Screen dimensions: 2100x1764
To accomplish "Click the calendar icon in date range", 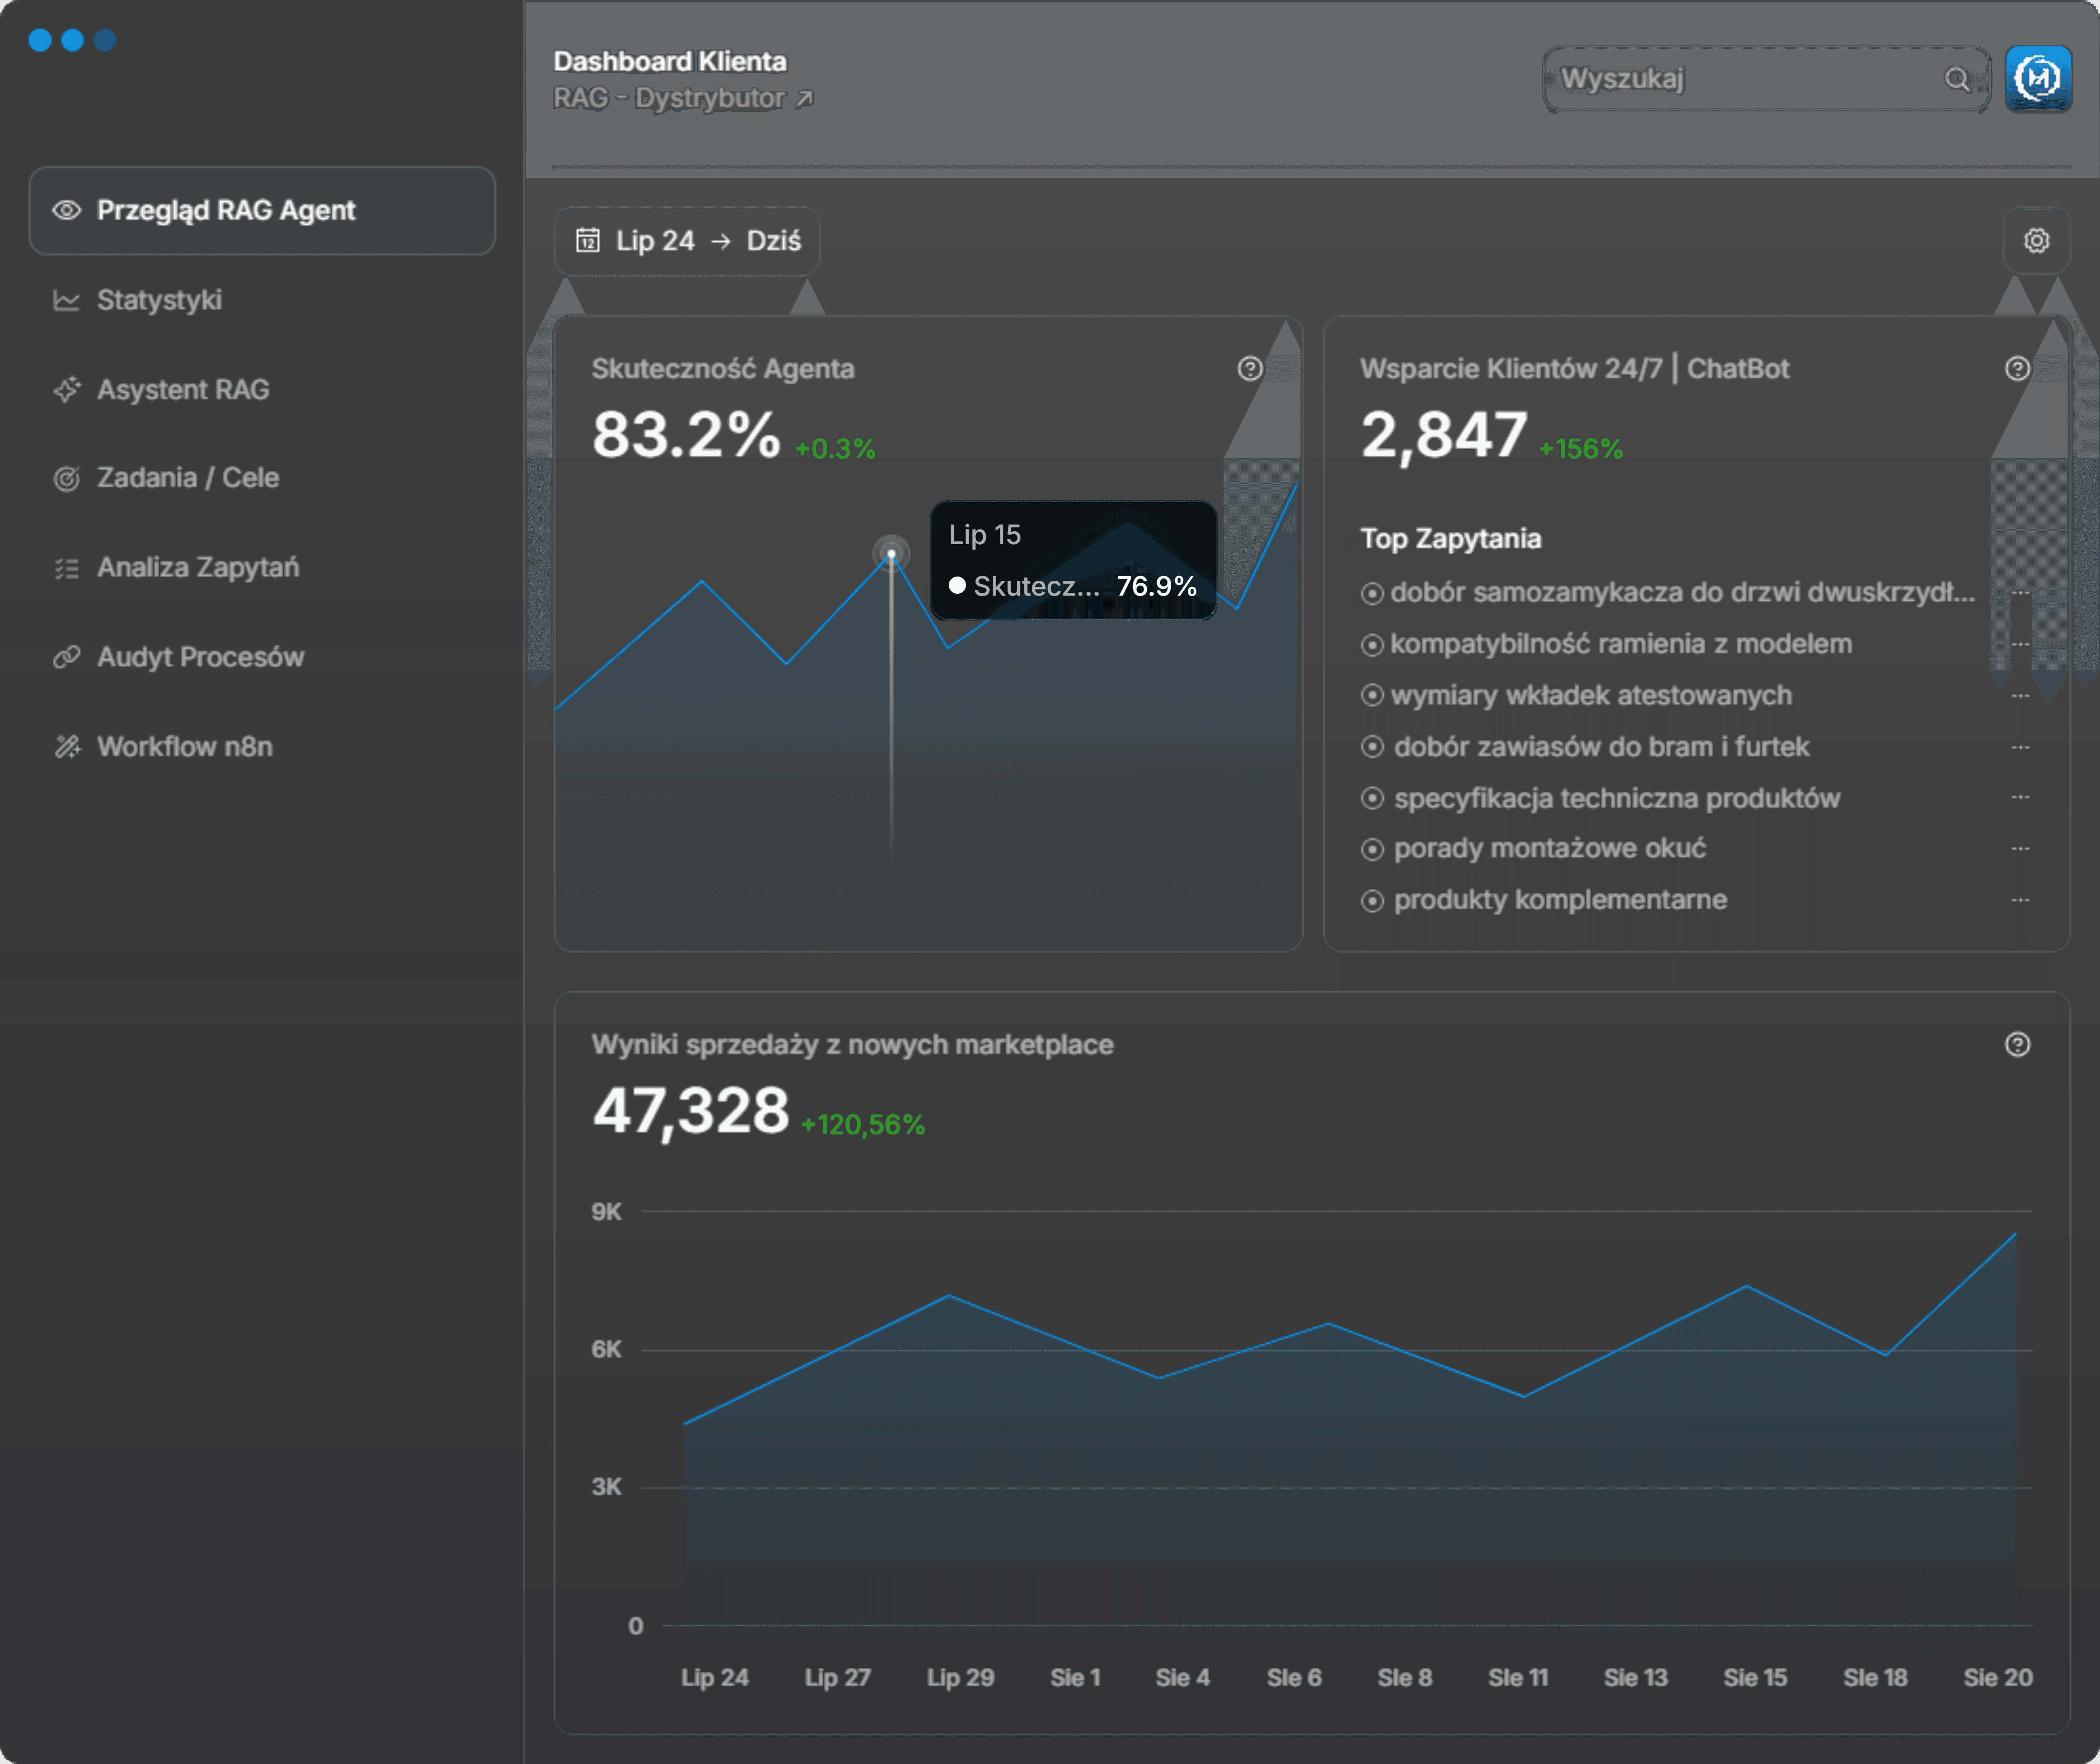I will (588, 241).
